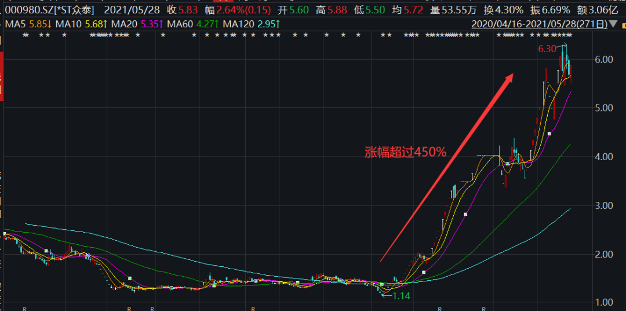
Task: Click the first star event marker at top-left
Action: (x=24, y=36)
